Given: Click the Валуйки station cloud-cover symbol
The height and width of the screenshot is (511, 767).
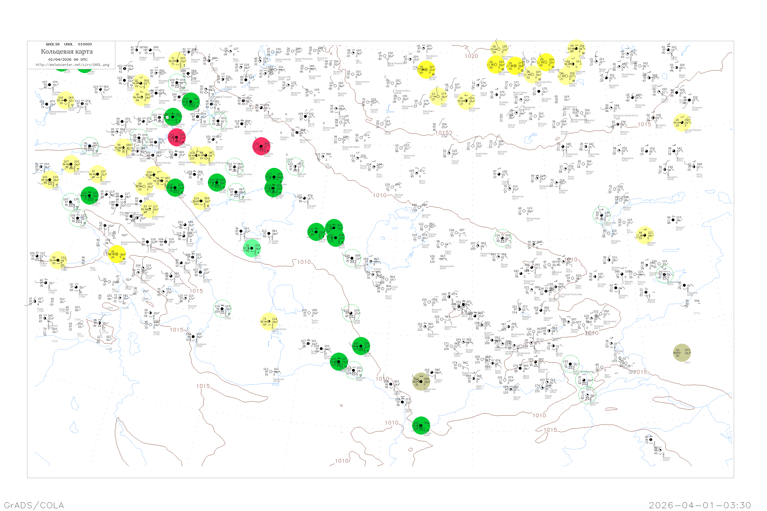Looking at the screenshot, I should pos(101,90).
